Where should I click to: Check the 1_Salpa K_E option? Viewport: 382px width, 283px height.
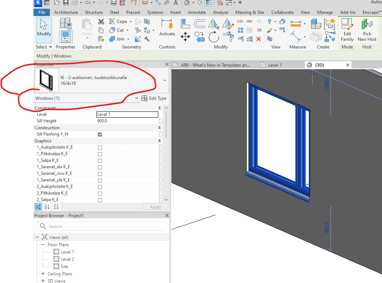pyautogui.click(x=100, y=160)
